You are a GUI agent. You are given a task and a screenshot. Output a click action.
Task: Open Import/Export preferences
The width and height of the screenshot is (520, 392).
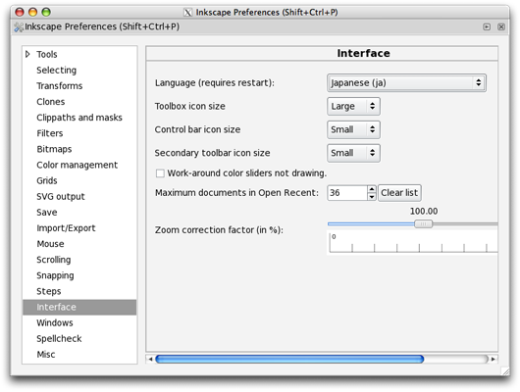coord(66,228)
